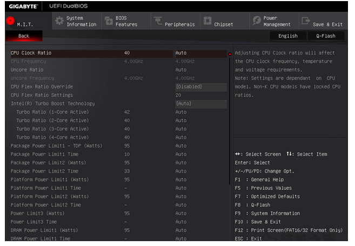Select CPU Flex Ratio Settings value 20
The height and width of the screenshot is (246, 355).
pyautogui.click(x=178, y=95)
